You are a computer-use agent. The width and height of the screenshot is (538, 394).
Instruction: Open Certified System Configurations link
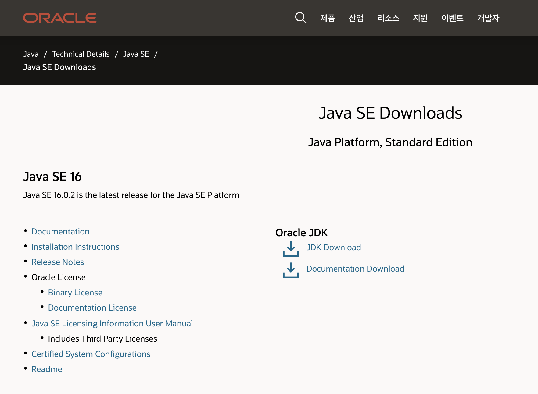click(x=91, y=354)
